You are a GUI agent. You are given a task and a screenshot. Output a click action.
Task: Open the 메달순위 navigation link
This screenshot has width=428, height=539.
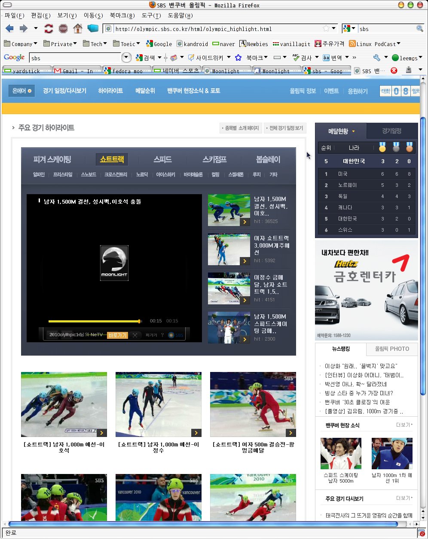tap(145, 91)
